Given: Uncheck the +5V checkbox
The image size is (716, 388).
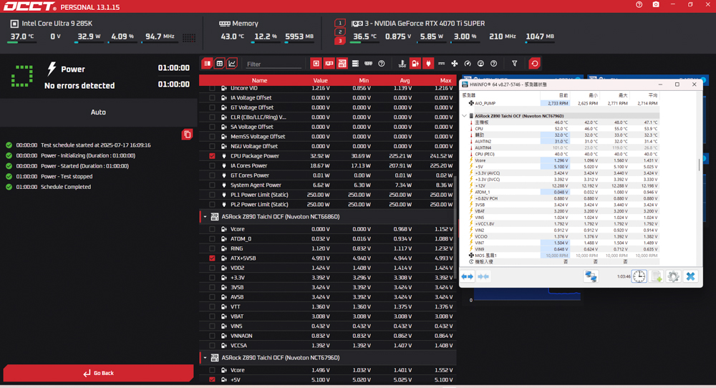Looking at the screenshot, I should (x=212, y=380).
